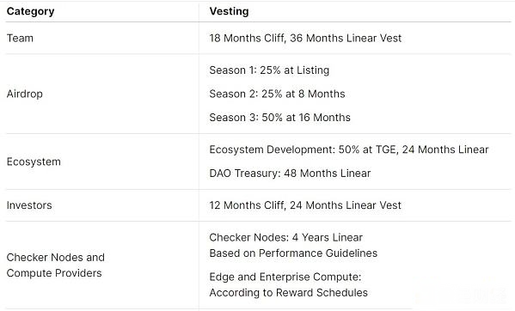The height and width of the screenshot is (311, 515).
Task: Click DAO Treasury: 48 Months Linear
Action: [x=290, y=174]
